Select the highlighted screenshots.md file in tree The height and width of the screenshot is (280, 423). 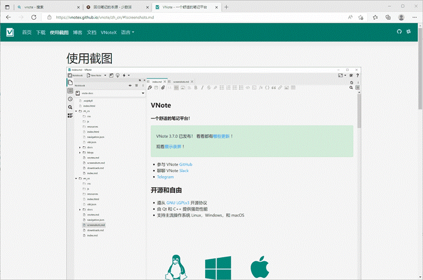click(x=94, y=225)
